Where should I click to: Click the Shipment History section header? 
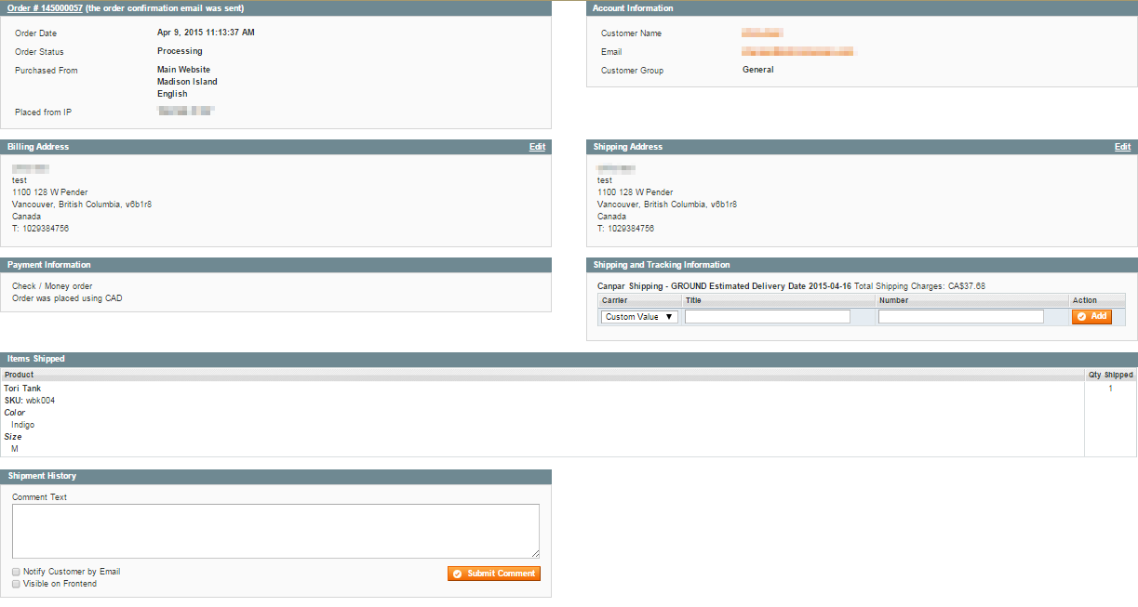[275, 476]
